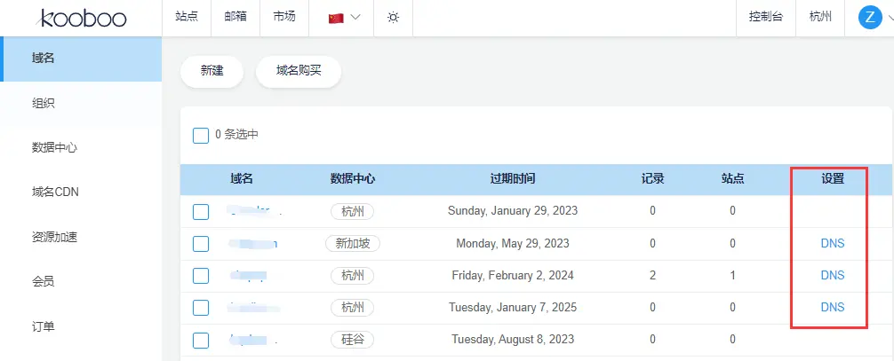The image size is (894, 361).
Task: Check the January 29, 2023 domain row
Action: 201,211
